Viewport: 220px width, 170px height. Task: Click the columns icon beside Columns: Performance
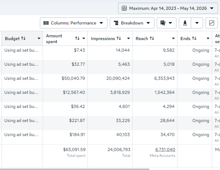point(46,23)
